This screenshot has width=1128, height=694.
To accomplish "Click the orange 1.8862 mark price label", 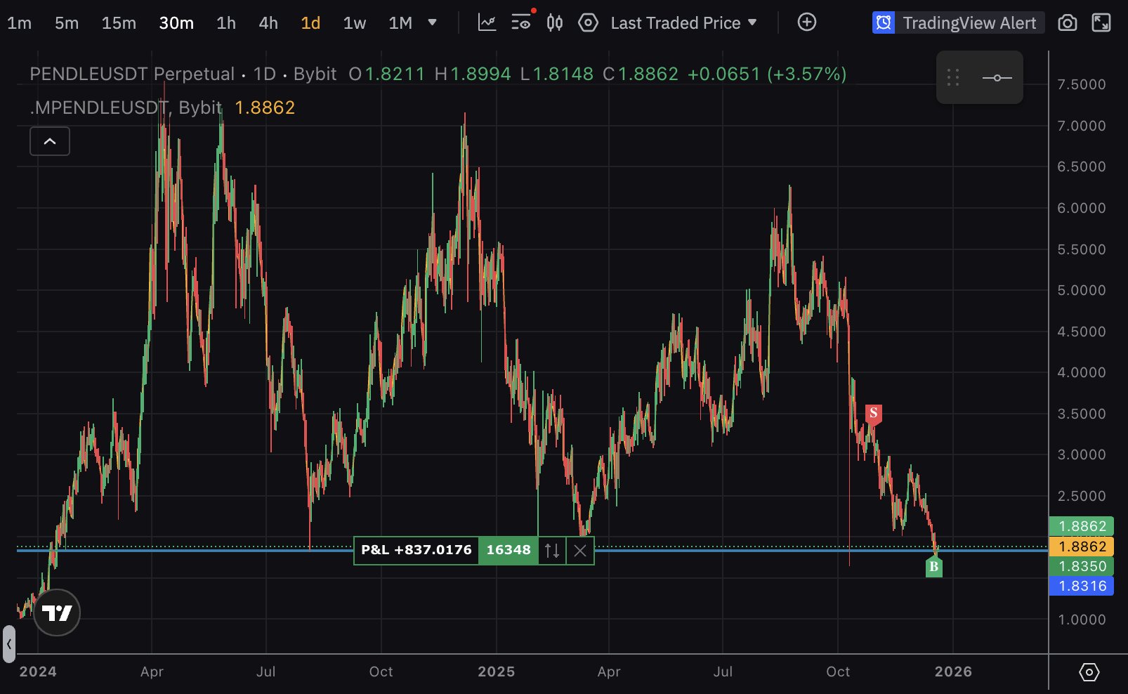I will coord(1082,546).
